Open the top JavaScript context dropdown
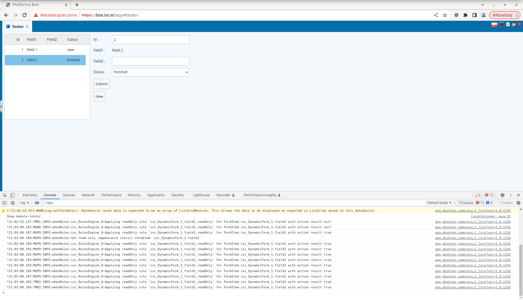523x300 pixels. [x=25, y=203]
